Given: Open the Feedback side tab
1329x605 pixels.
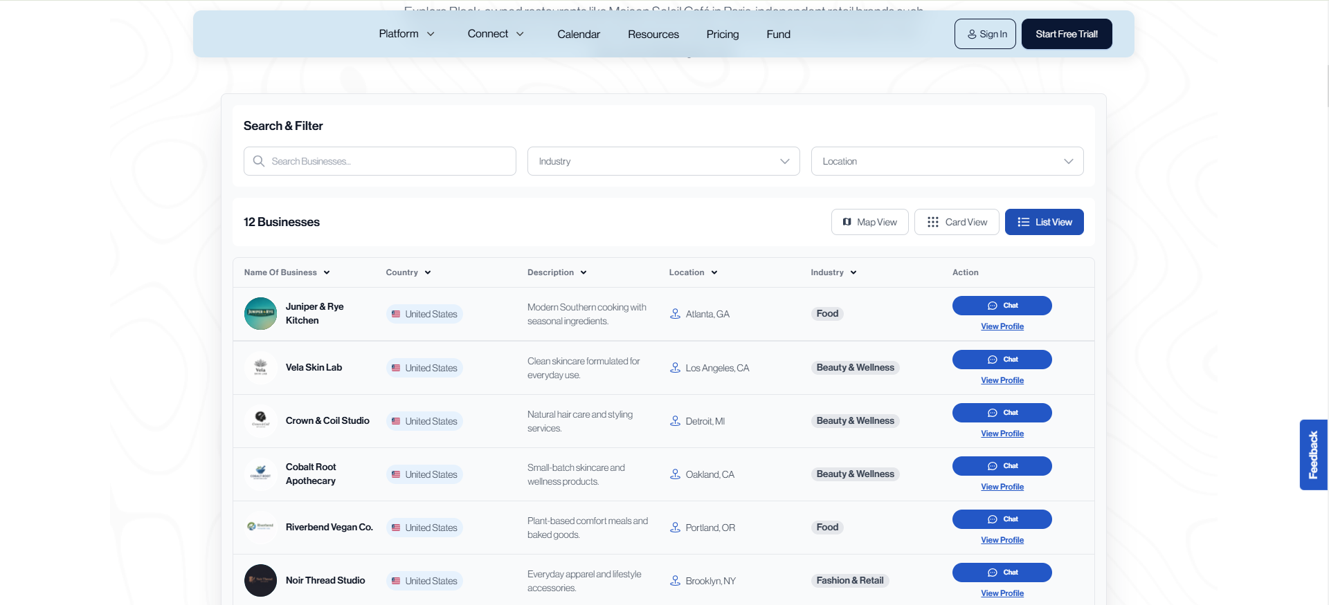Looking at the screenshot, I should [1313, 455].
